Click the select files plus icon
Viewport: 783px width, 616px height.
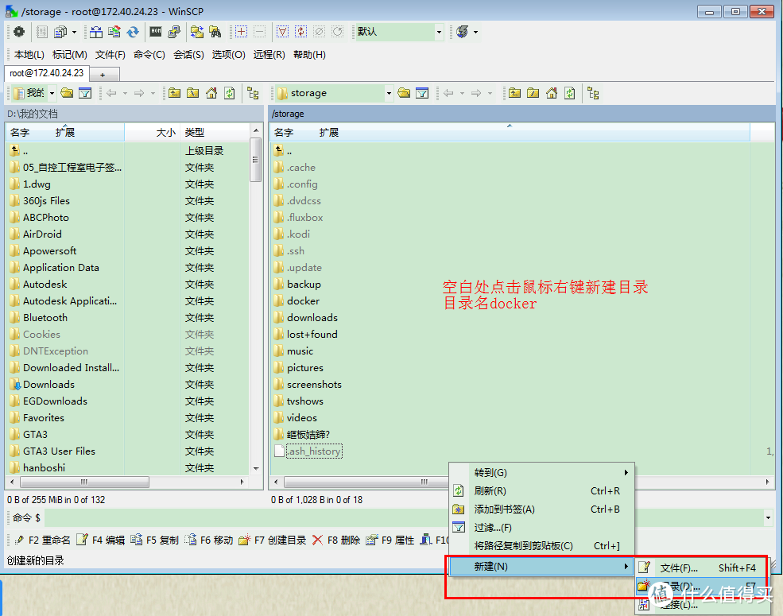click(241, 33)
